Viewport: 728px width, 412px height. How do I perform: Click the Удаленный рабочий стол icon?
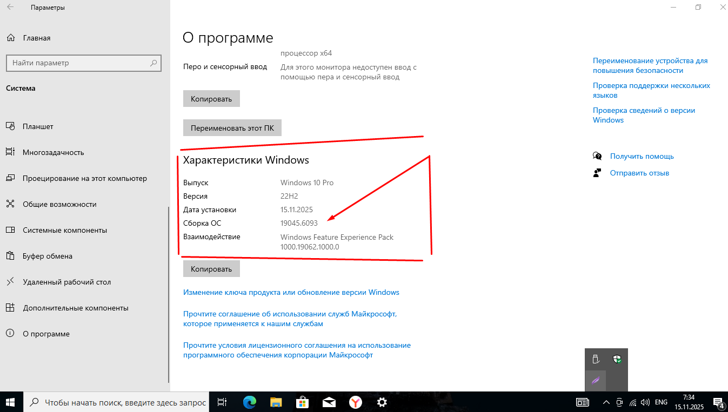click(10, 282)
